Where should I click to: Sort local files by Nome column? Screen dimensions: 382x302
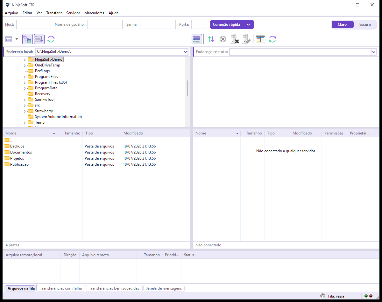pyautogui.click(x=30, y=133)
